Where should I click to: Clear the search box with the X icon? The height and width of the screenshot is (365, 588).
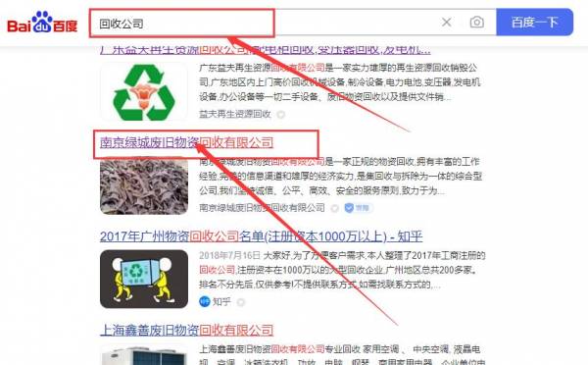point(446,23)
